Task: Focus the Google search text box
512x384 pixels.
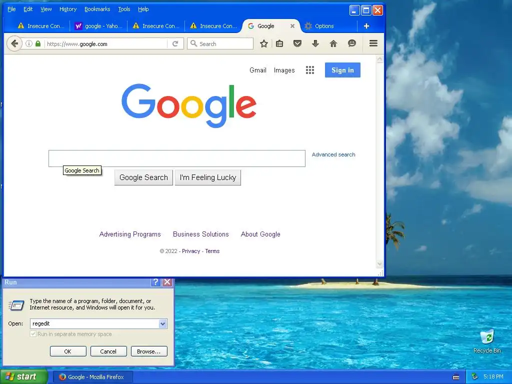Action: pos(177,158)
